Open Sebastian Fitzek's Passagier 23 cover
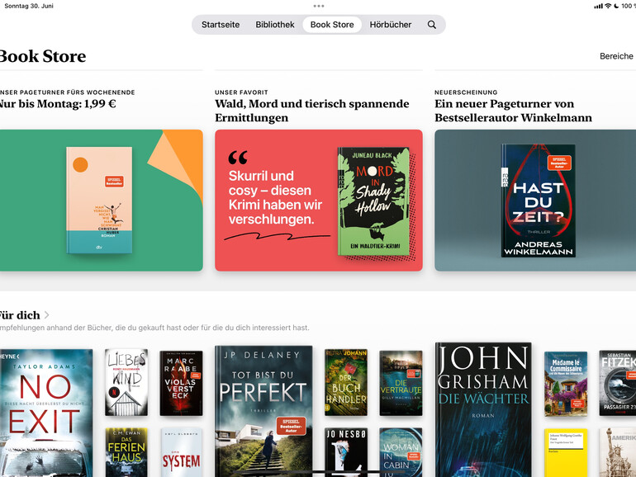This screenshot has height=477, width=636. click(x=617, y=383)
